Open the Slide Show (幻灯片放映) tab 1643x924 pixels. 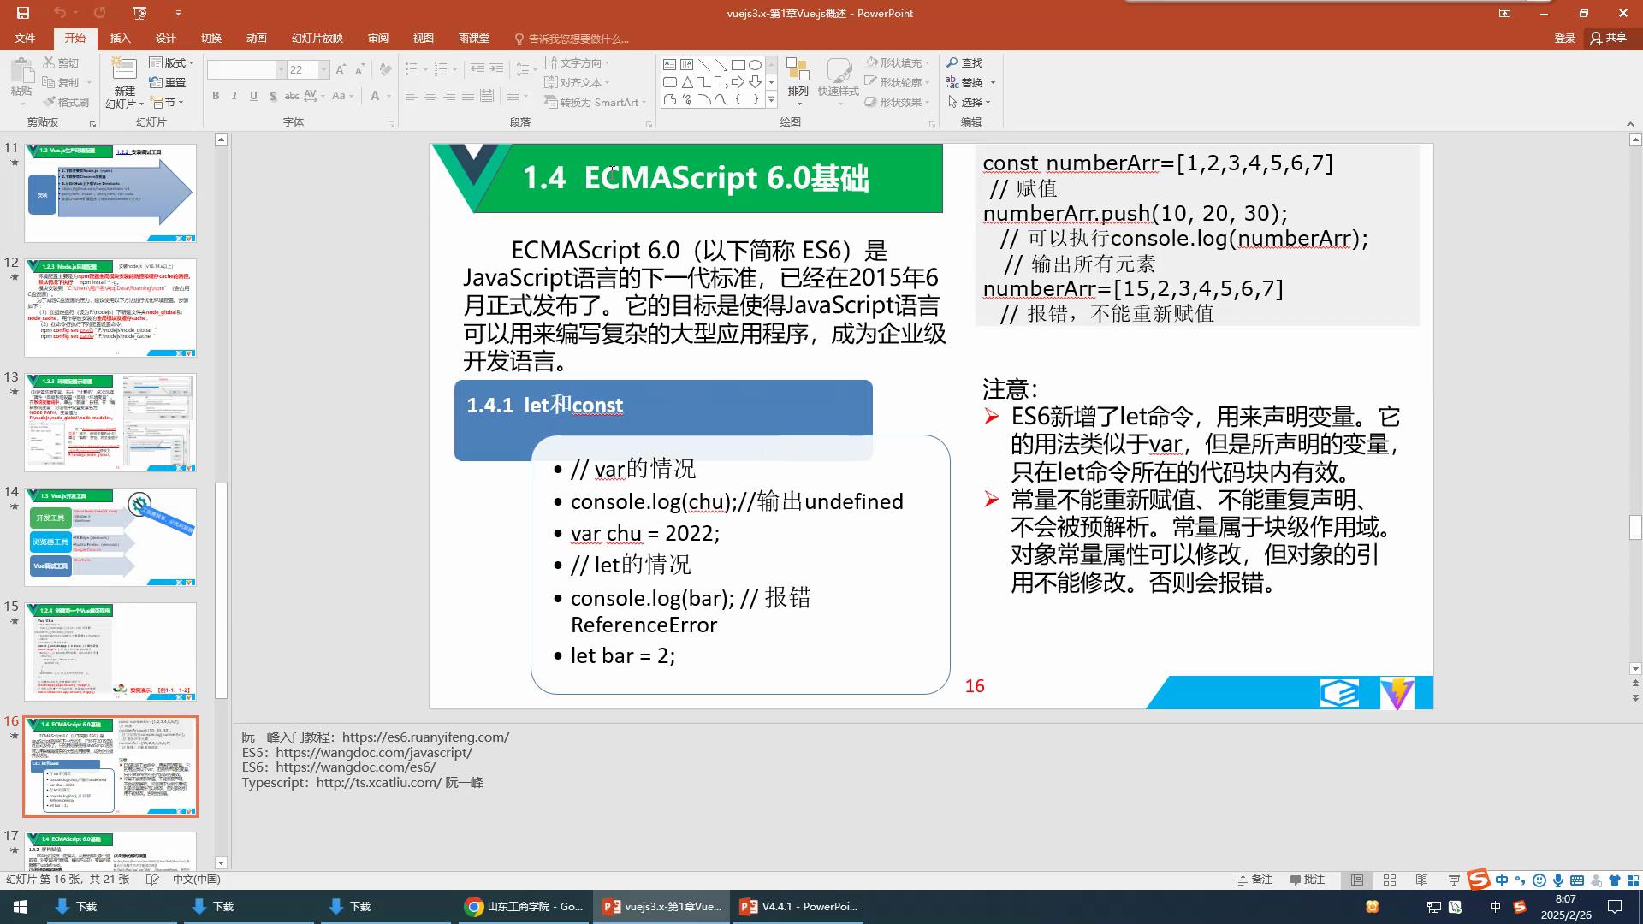pyautogui.click(x=317, y=38)
